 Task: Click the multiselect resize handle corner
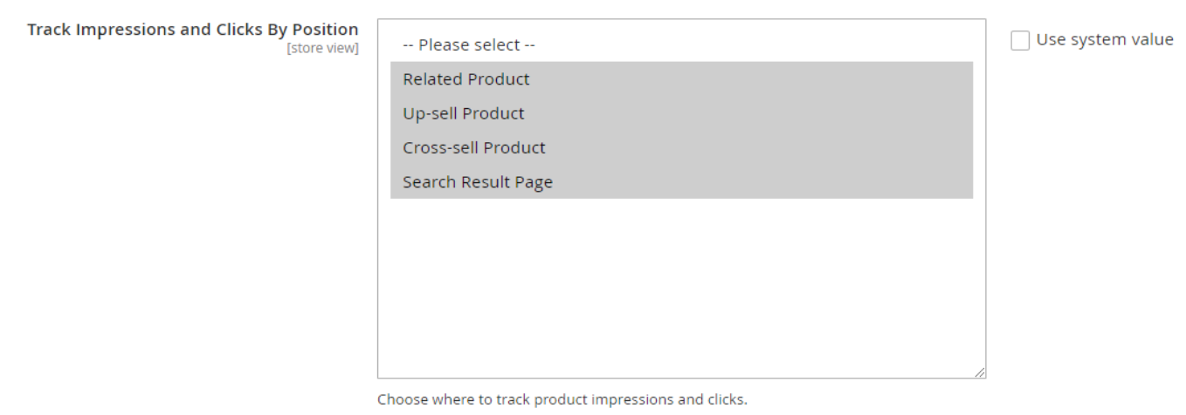(x=981, y=372)
